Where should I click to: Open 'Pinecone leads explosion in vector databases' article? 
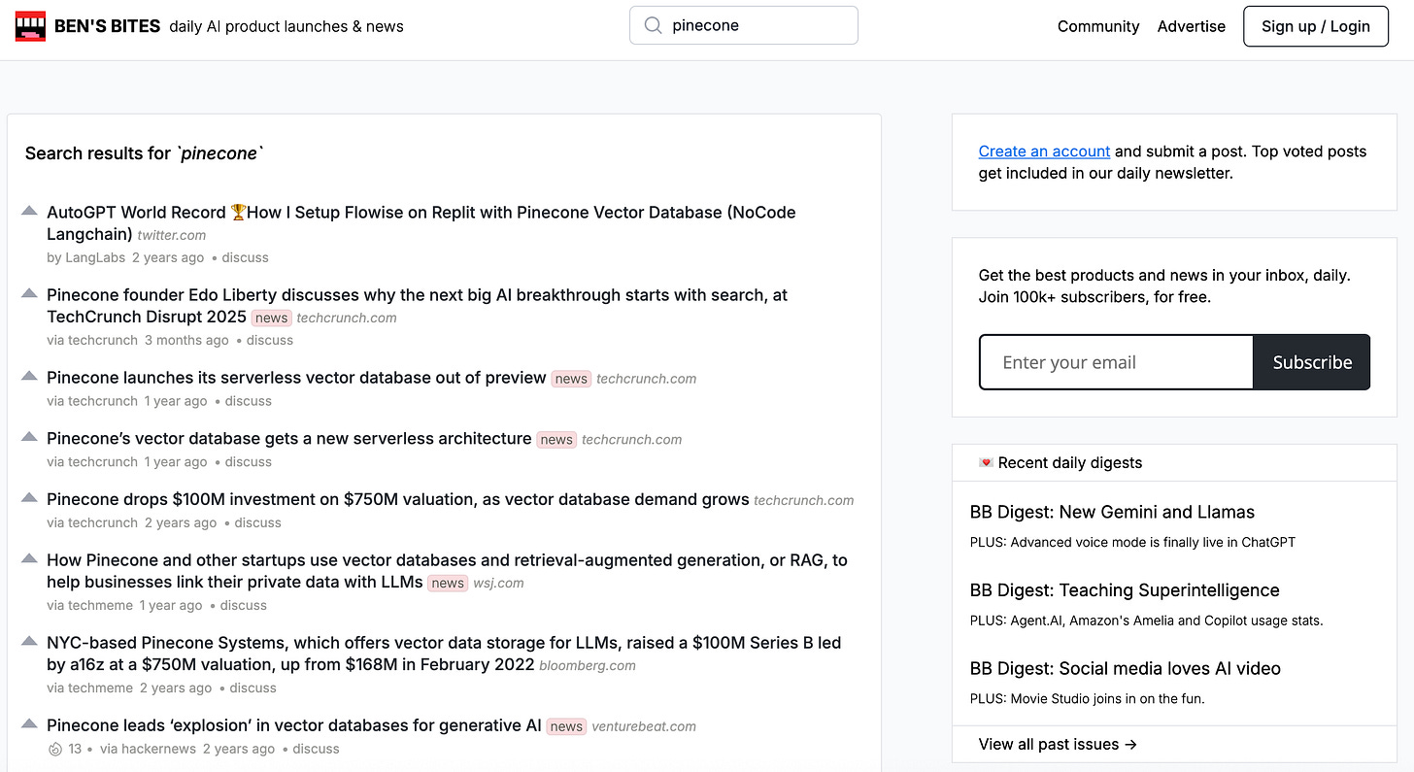[294, 725]
